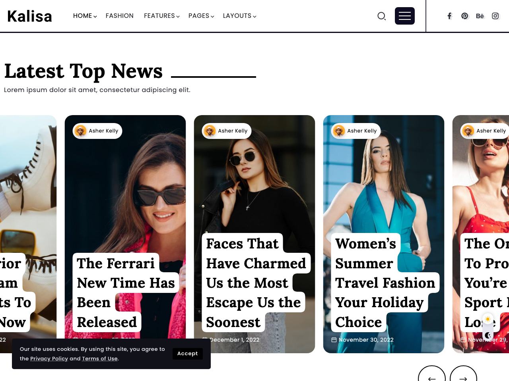The height and width of the screenshot is (381, 509).
Task: Accept the cookies notice
Action: pos(187,354)
